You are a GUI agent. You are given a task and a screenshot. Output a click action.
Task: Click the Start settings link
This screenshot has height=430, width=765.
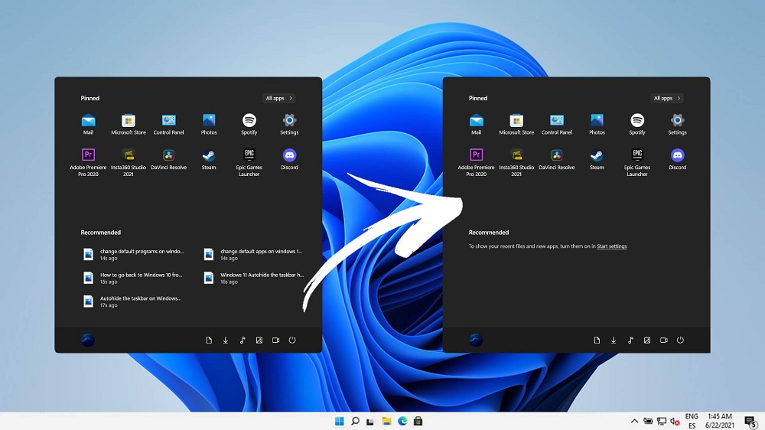coord(611,246)
